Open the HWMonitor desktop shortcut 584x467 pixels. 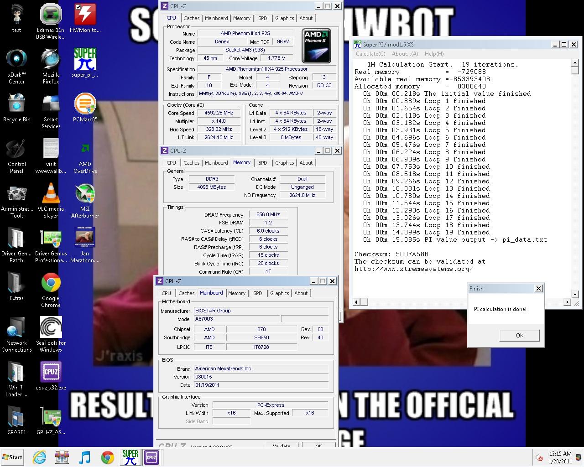[x=85, y=19]
